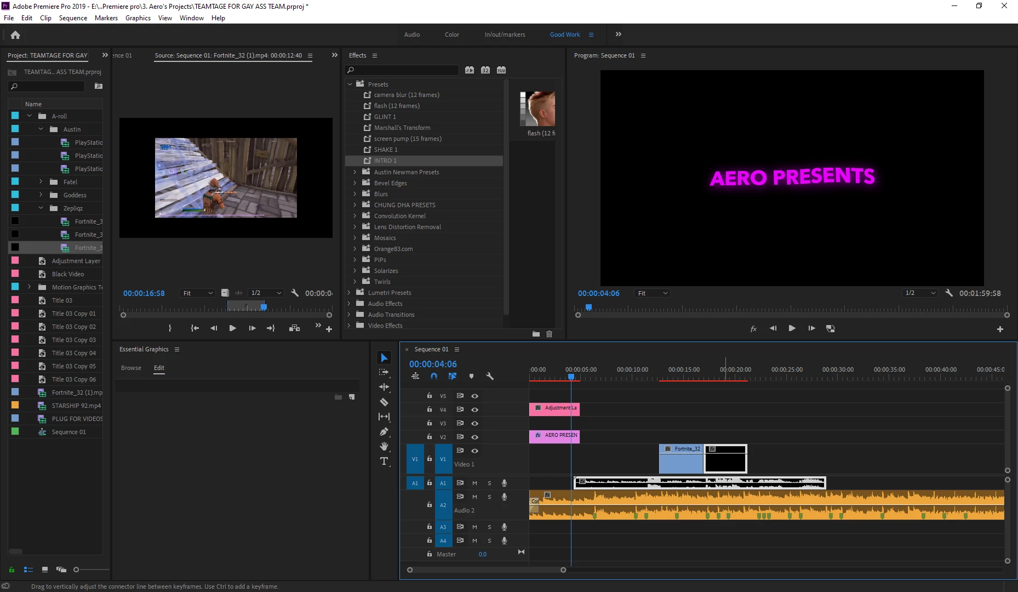Screen dimensions: 1018x592
Task: Toggle timeline Snap magnet icon
Action: pos(434,376)
